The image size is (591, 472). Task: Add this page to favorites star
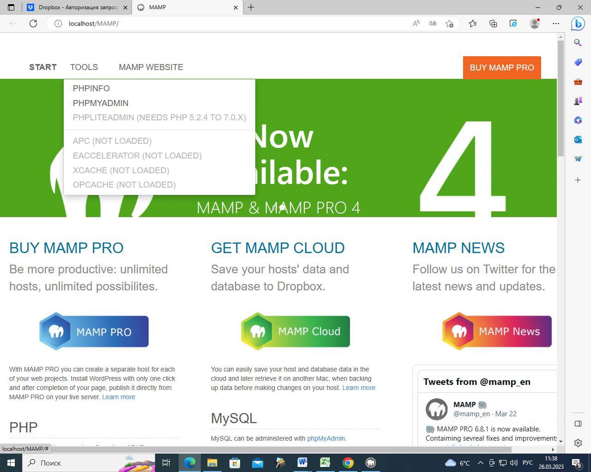tap(449, 24)
